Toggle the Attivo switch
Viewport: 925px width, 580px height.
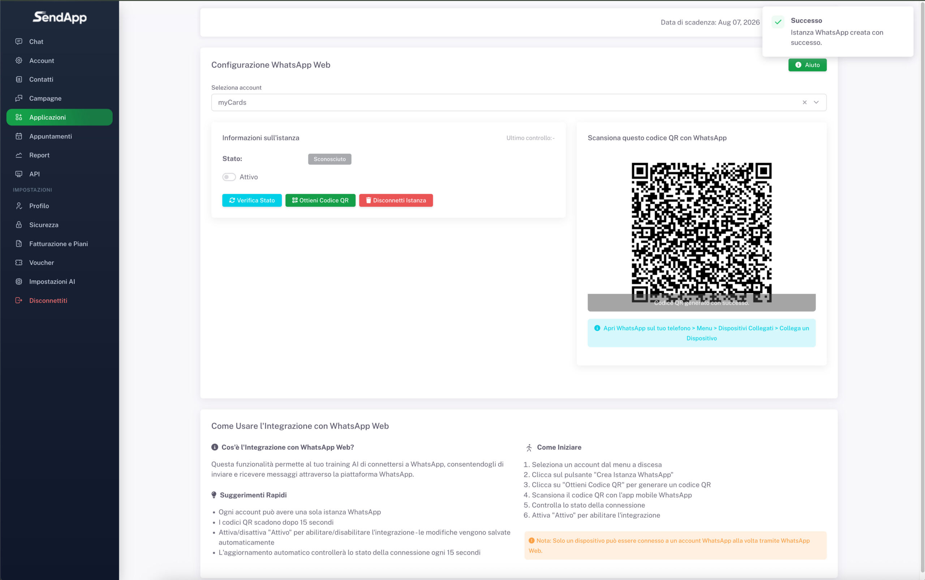point(229,177)
